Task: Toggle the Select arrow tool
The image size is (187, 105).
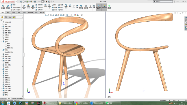Action: pyautogui.click(x=43, y=1)
